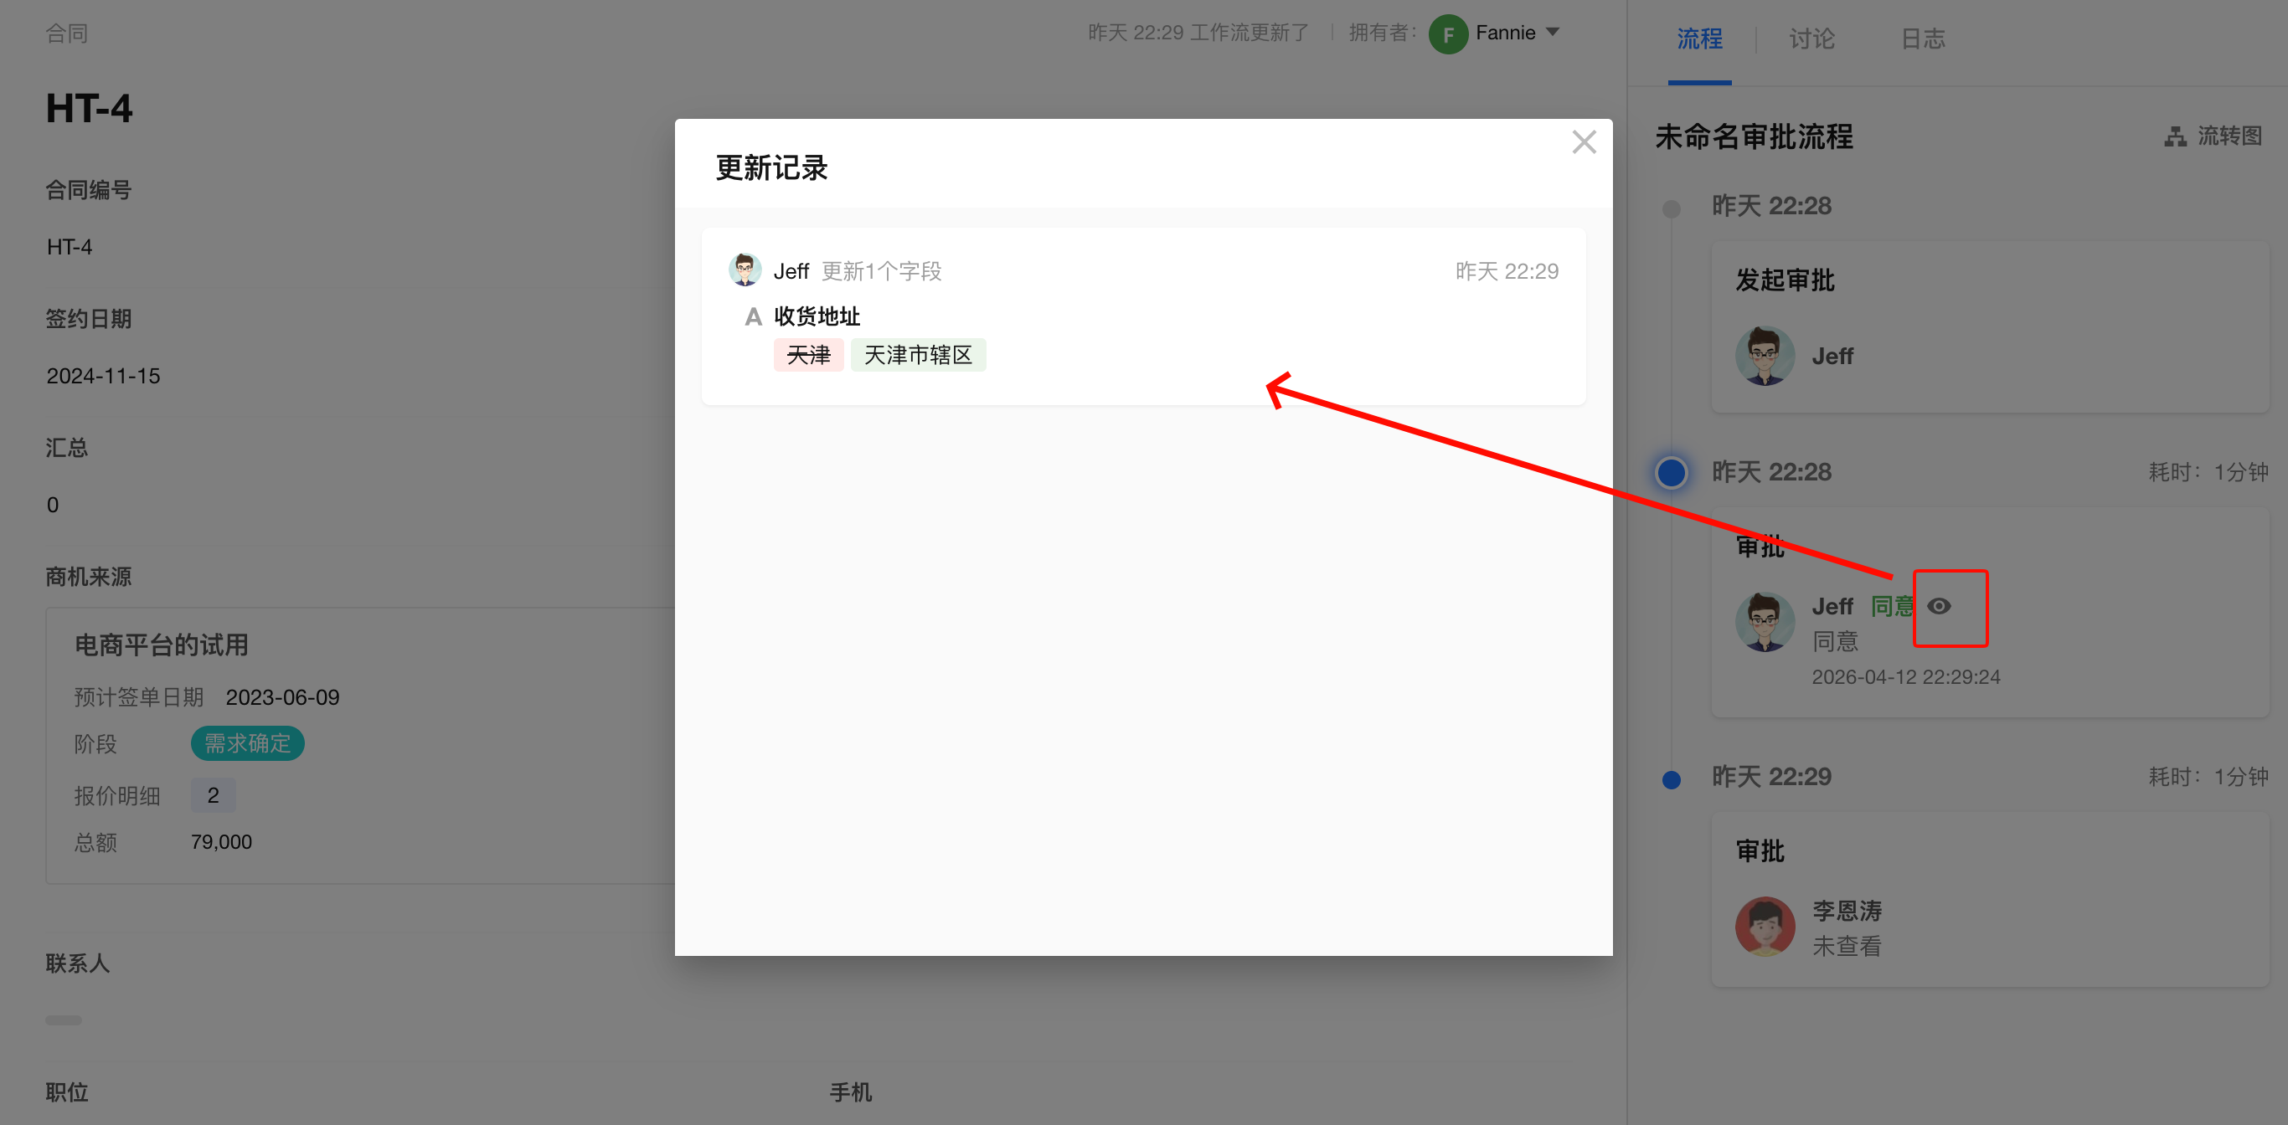
Task: Click the 合同 breadcrumb link
Action: pos(65,33)
